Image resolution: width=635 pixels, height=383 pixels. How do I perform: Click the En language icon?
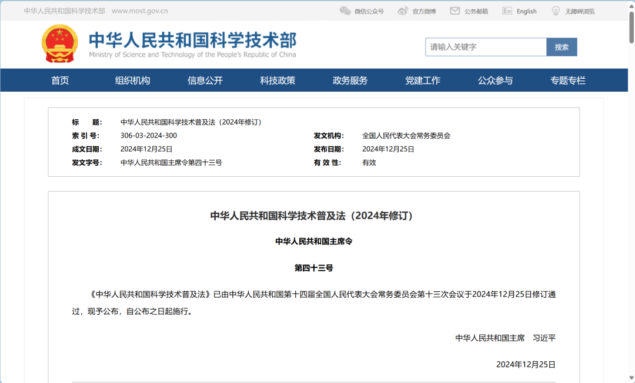(x=507, y=11)
